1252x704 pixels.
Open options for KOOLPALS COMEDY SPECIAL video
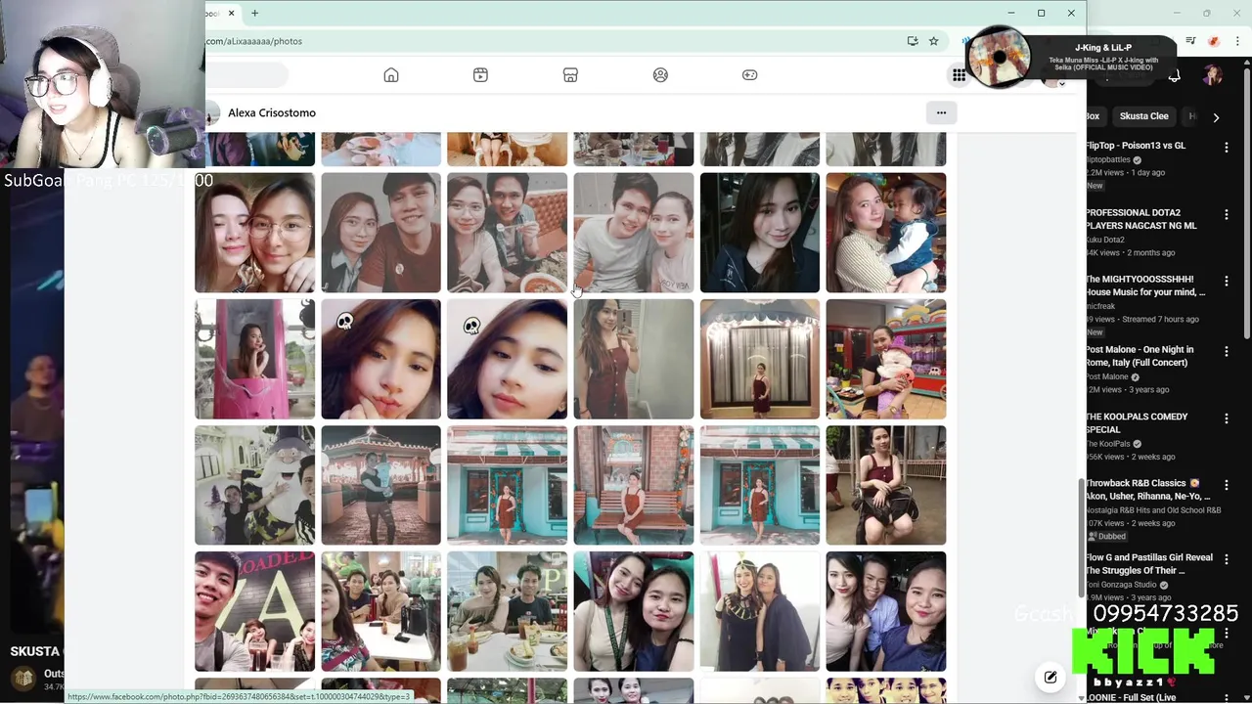[x=1227, y=418]
